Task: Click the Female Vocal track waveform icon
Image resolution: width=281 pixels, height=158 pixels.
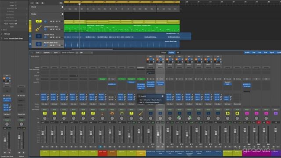Action: click(38, 36)
